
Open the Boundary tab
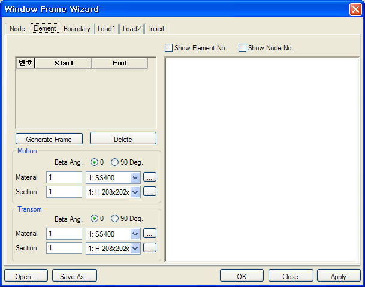click(x=77, y=29)
